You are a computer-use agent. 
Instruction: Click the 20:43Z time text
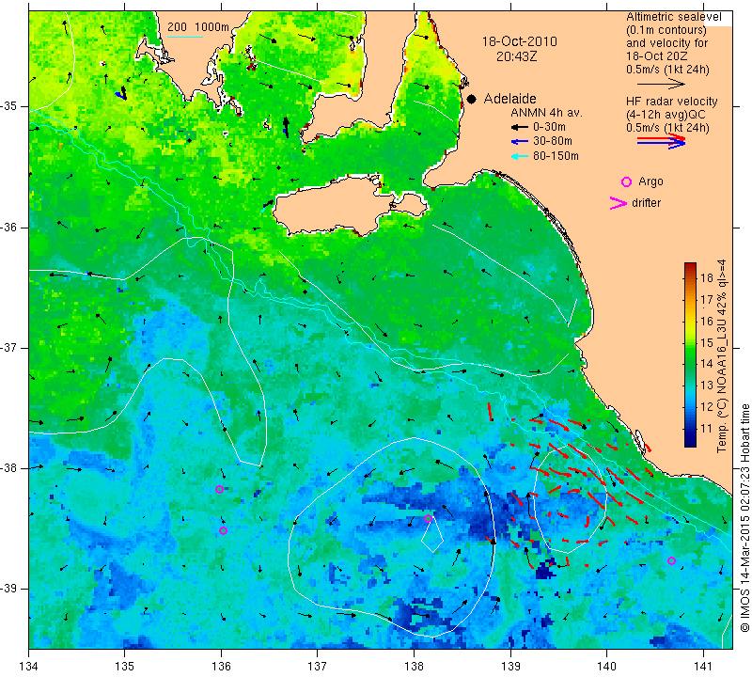tap(516, 56)
